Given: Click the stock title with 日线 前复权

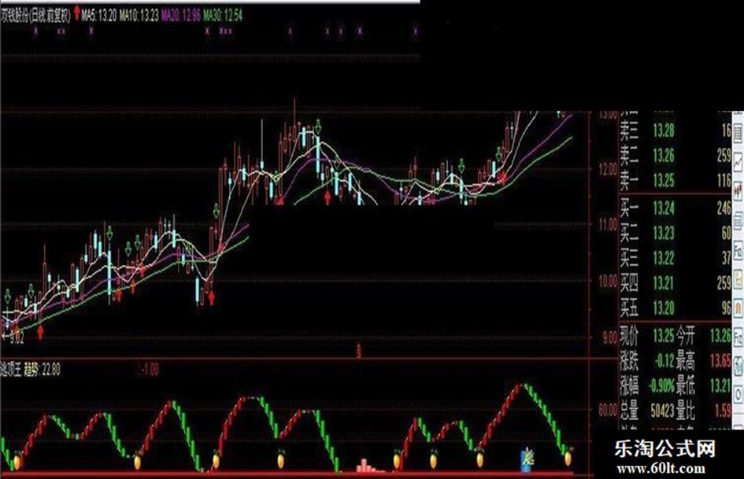Looking at the screenshot, I should coord(35,16).
